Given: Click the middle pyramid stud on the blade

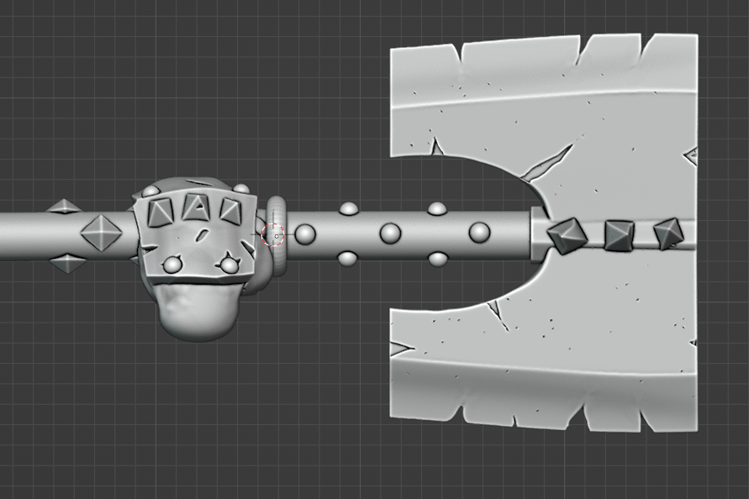Looking at the screenshot, I should 620,235.
